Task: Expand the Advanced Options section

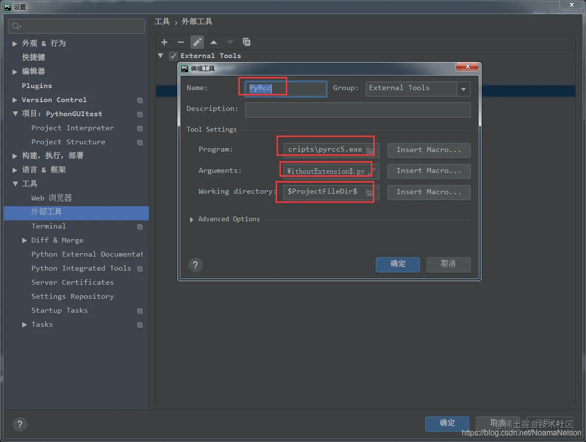Action: (192, 219)
